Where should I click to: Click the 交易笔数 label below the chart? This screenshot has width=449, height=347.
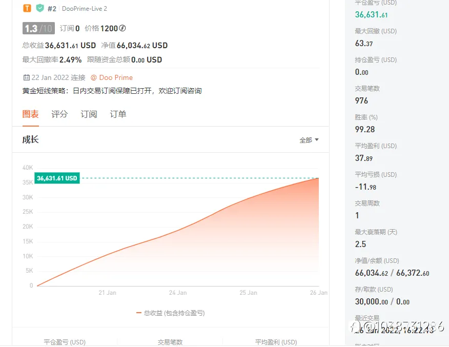click(x=170, y=342)
